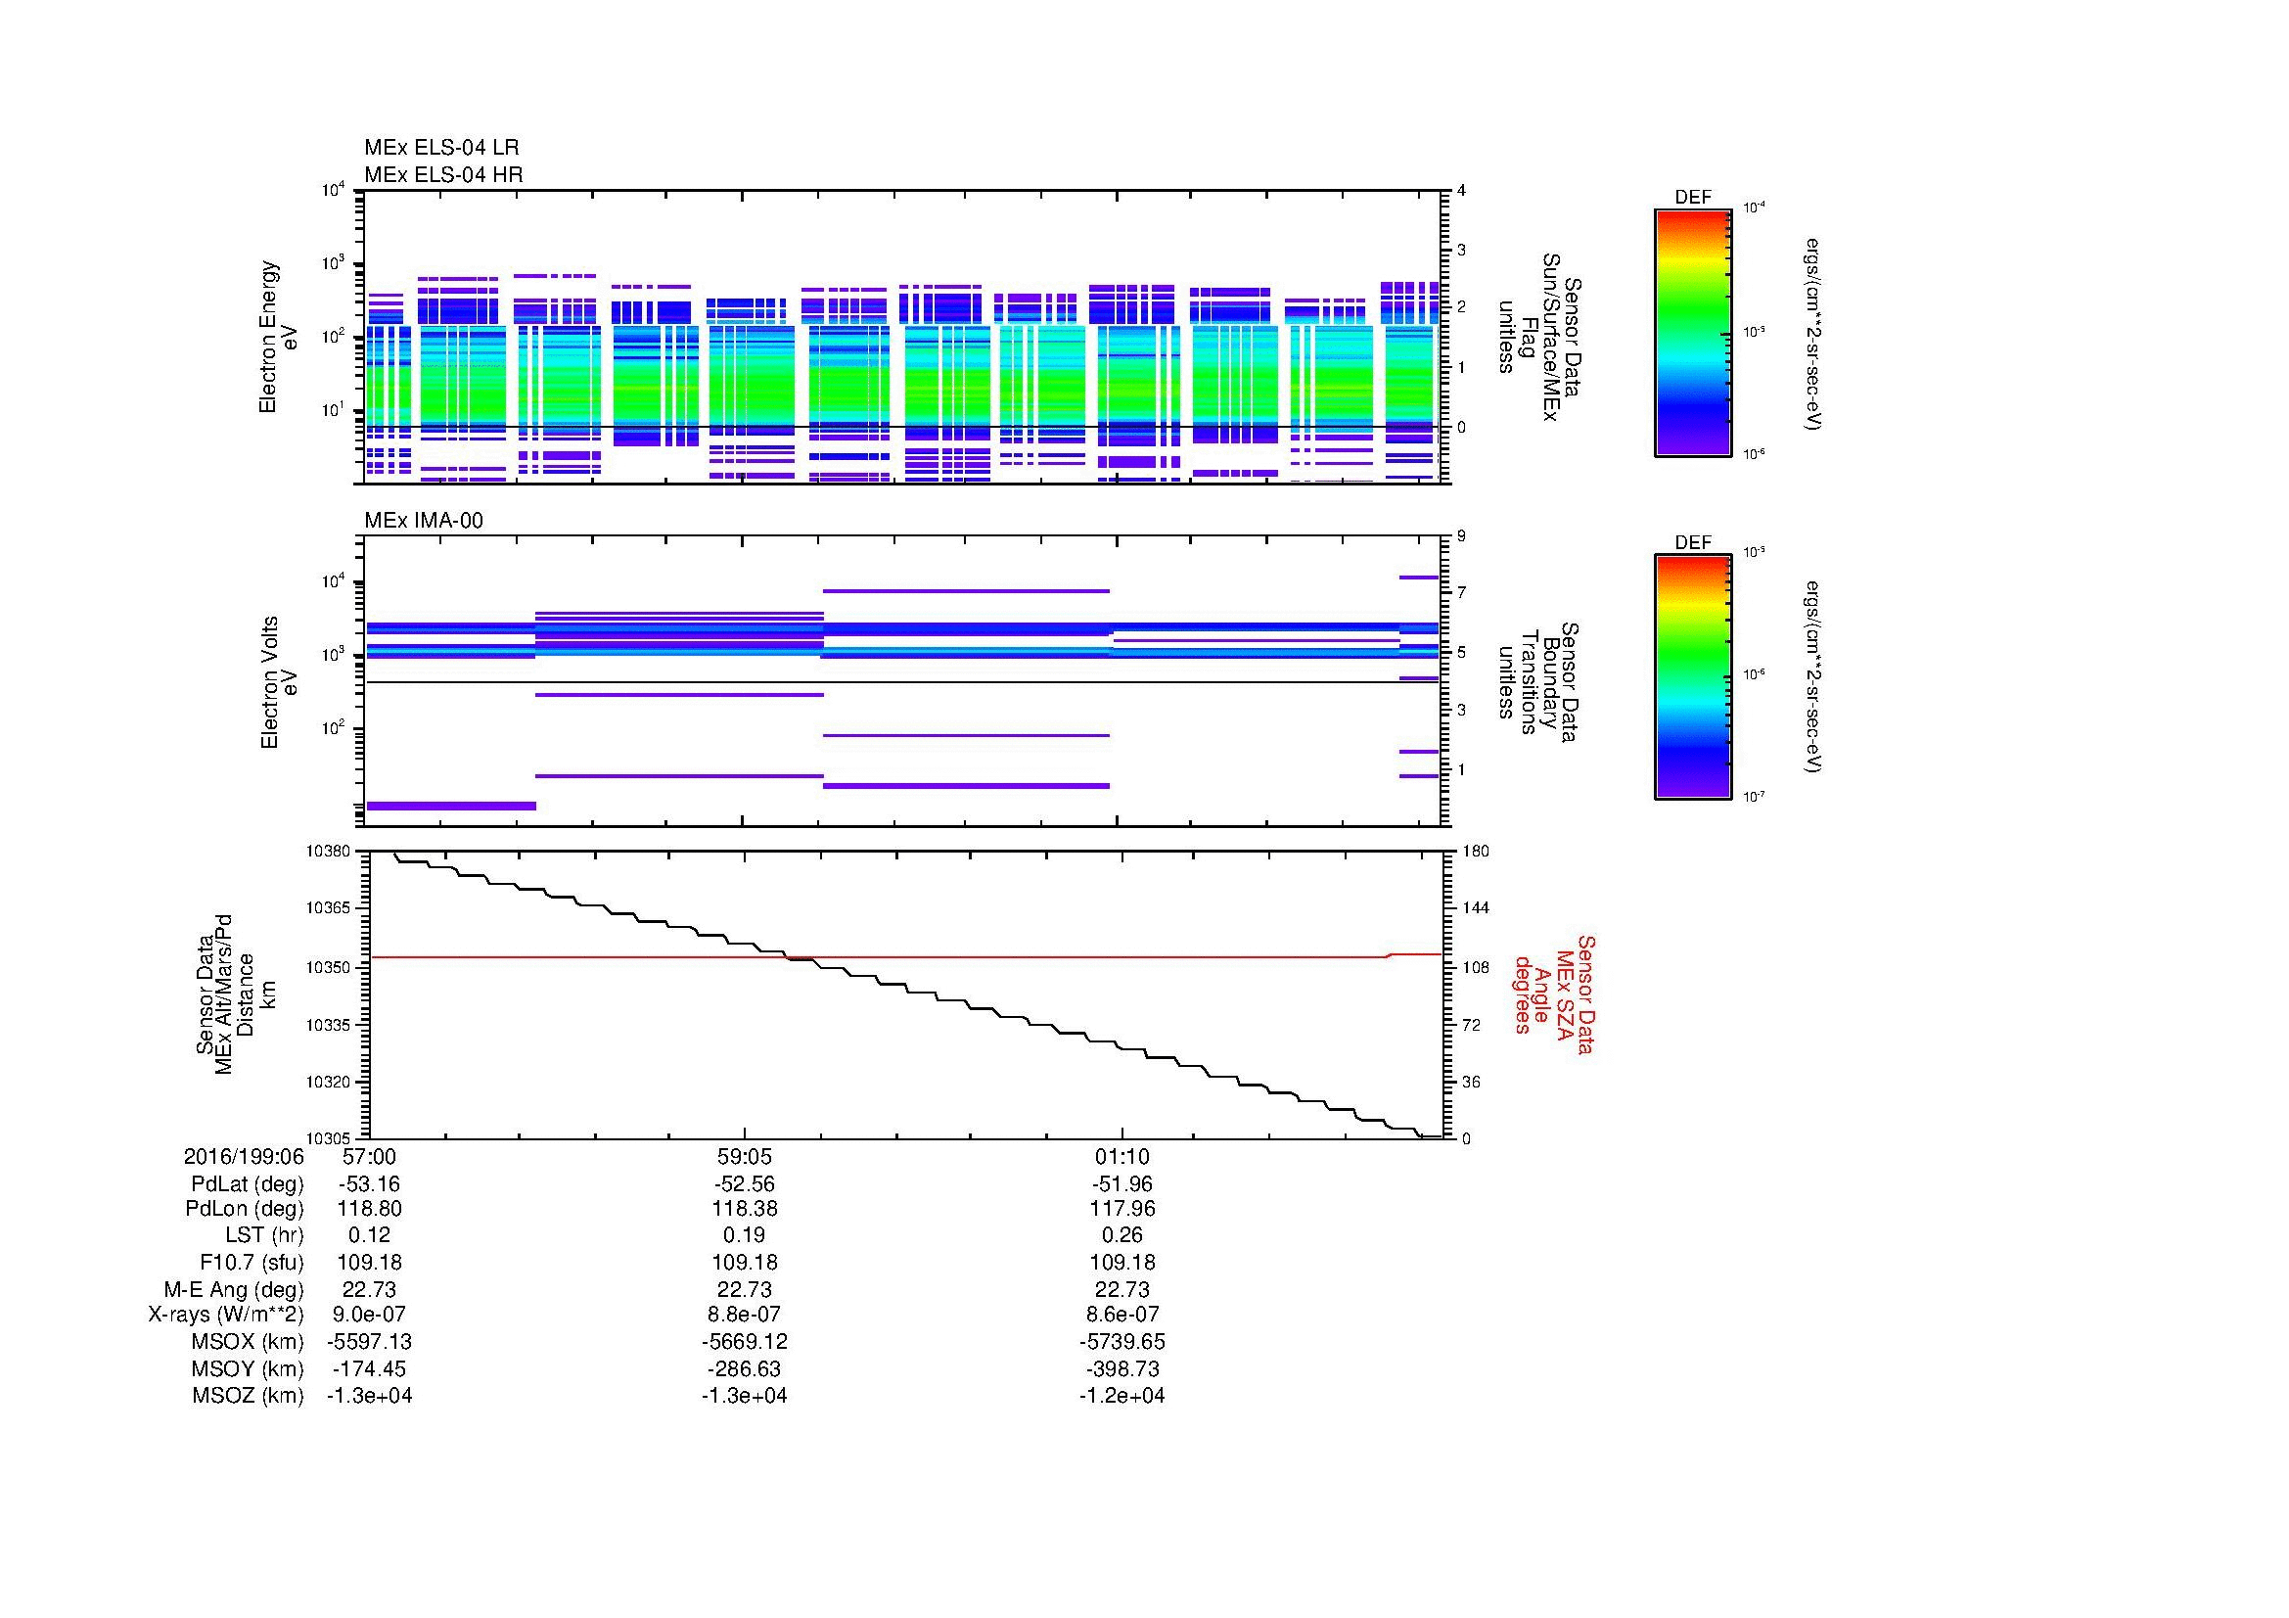Click the MSOX value '-5597.13'
The image size is (2289, 1618).
(x=369, y=1343)
